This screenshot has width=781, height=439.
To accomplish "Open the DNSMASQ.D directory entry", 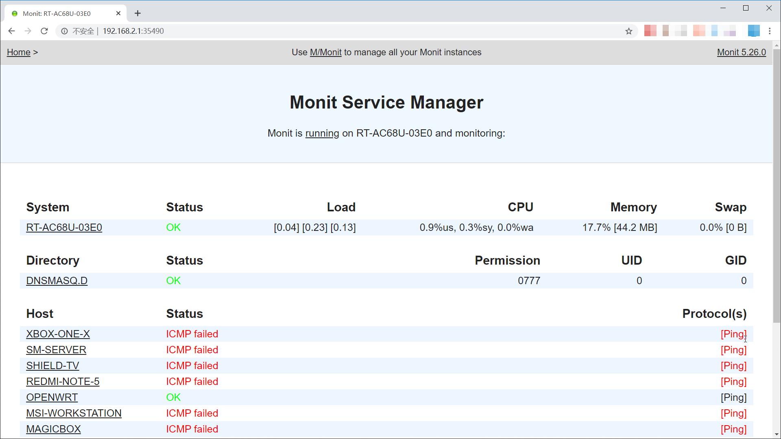I will pos(57,281).
